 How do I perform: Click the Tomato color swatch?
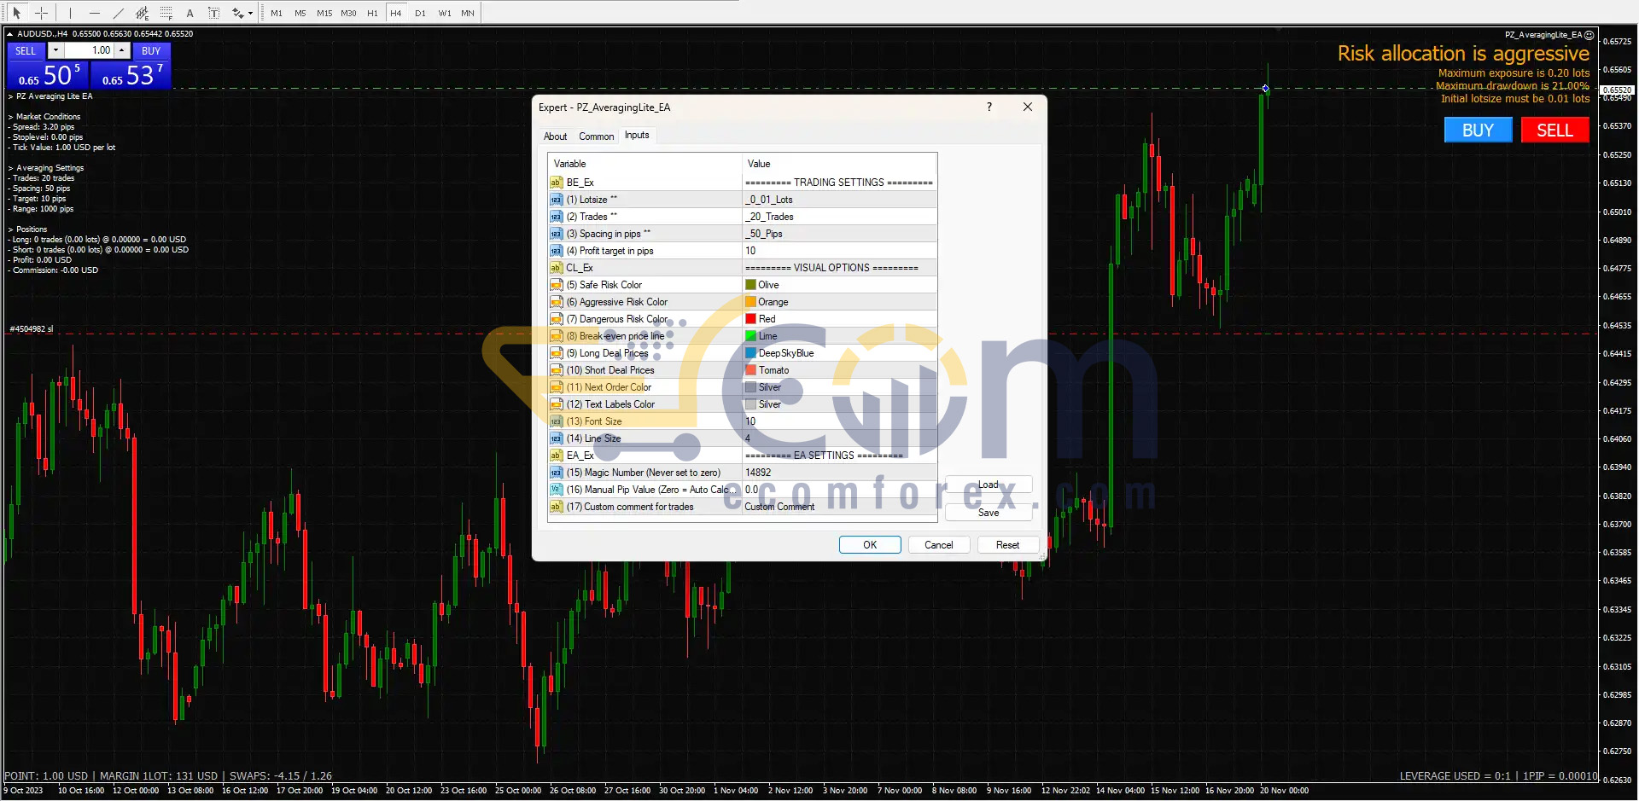pos(750,370)
